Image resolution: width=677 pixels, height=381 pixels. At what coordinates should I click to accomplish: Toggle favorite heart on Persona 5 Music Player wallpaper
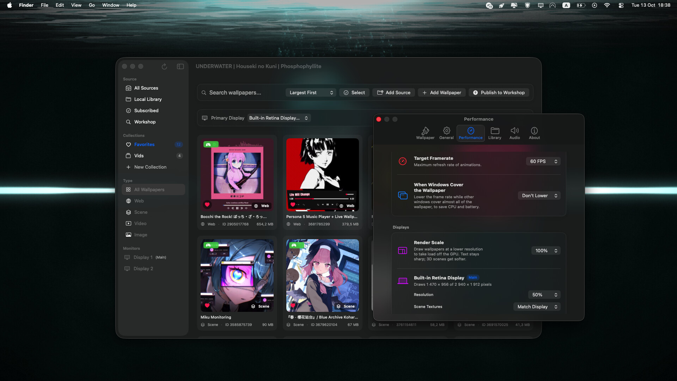pyautogui.click(x=293, y=204)
